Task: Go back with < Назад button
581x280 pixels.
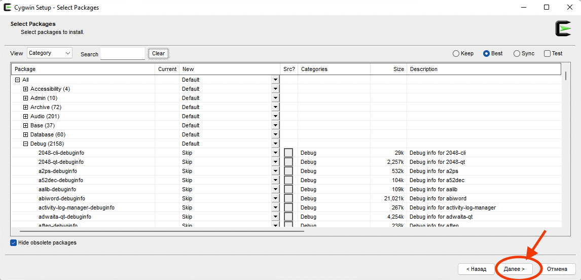Action: pos(475,269)
